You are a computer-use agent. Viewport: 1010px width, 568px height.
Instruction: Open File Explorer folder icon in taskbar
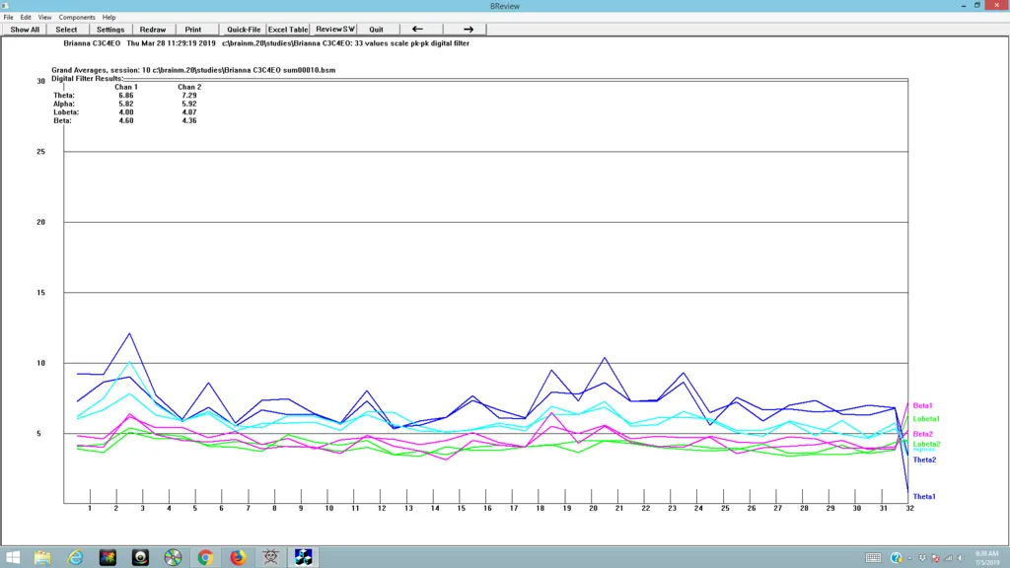click(x=42, y=557)
